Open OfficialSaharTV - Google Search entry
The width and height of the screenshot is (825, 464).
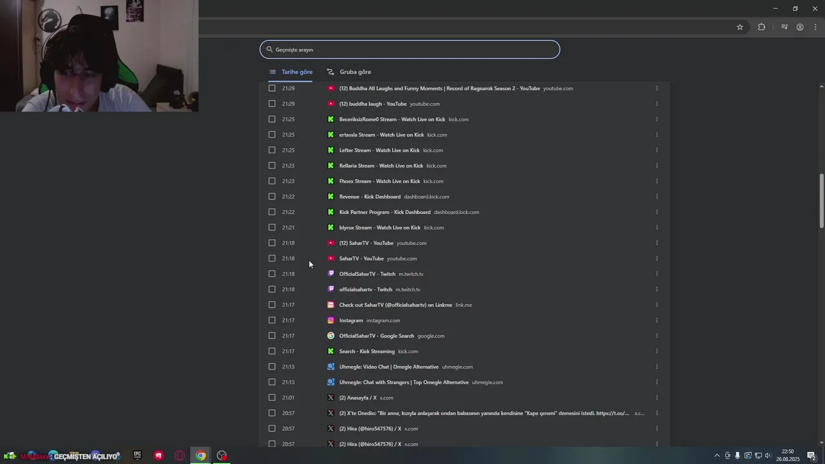pos(377,336)
